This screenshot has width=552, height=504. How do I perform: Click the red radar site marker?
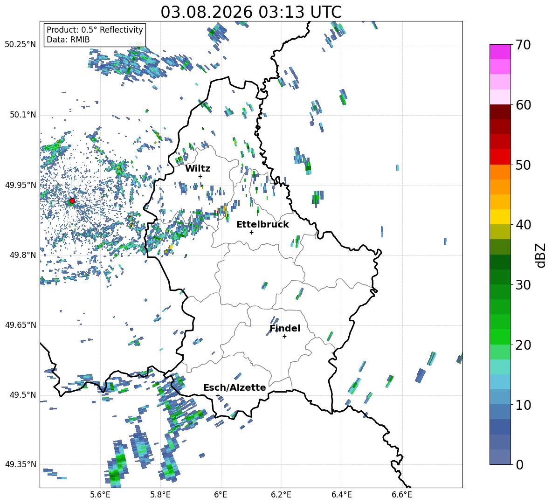[x=72, y=201]
